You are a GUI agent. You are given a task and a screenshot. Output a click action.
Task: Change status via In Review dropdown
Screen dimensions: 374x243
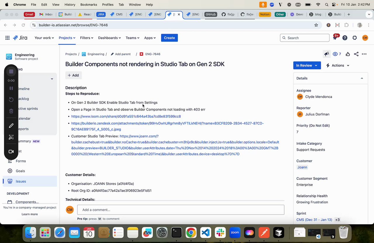307,66
